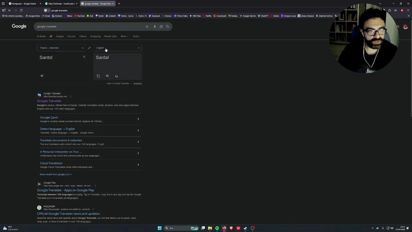Clear the Google search box with the X
The image size is (412, 232).
(147, 26)
